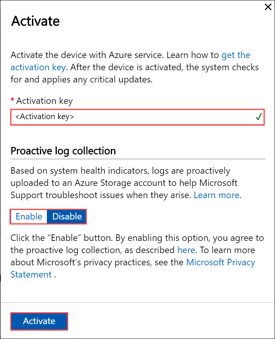The height and width of the screenshot is (339, 275).
Task: Click into the Activation key field
Action: click(137, 117)
